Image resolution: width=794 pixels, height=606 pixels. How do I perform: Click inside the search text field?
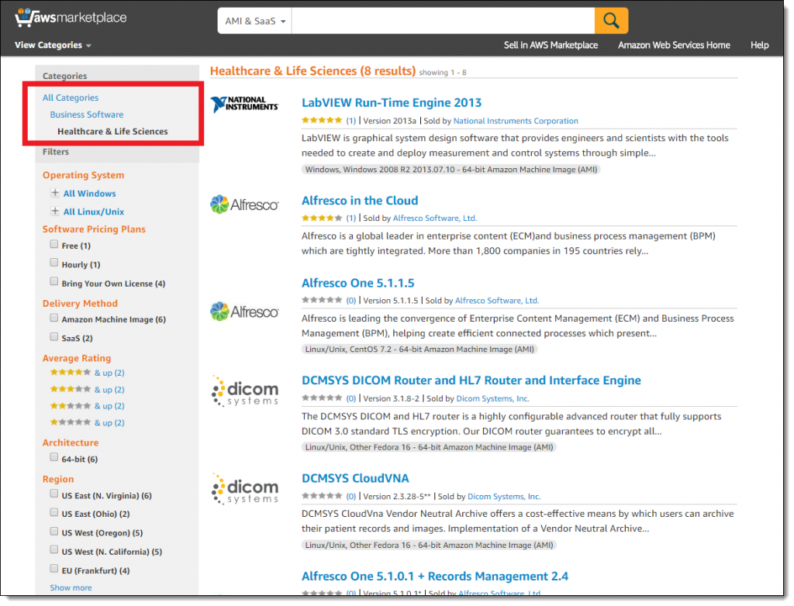[443, 21]
